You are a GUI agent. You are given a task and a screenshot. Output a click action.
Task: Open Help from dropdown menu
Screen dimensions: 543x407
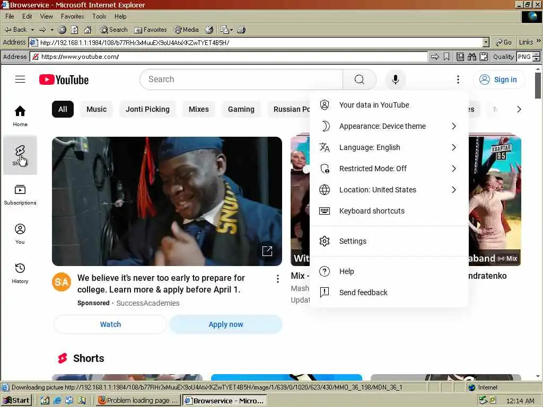(389, 271)
